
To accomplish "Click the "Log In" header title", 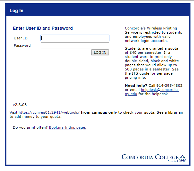I will click(16, 11).
